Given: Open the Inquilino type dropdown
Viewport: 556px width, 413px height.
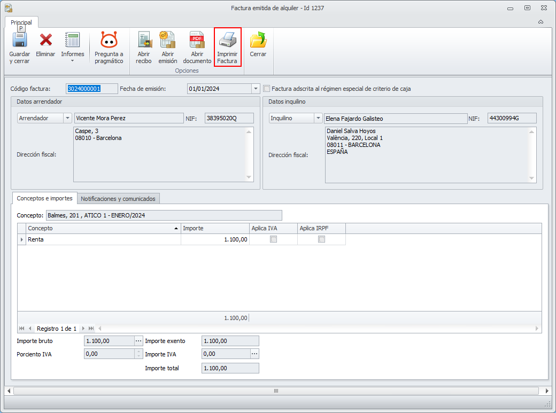Looking at the screenshot, I should click(x=318, y=119).
